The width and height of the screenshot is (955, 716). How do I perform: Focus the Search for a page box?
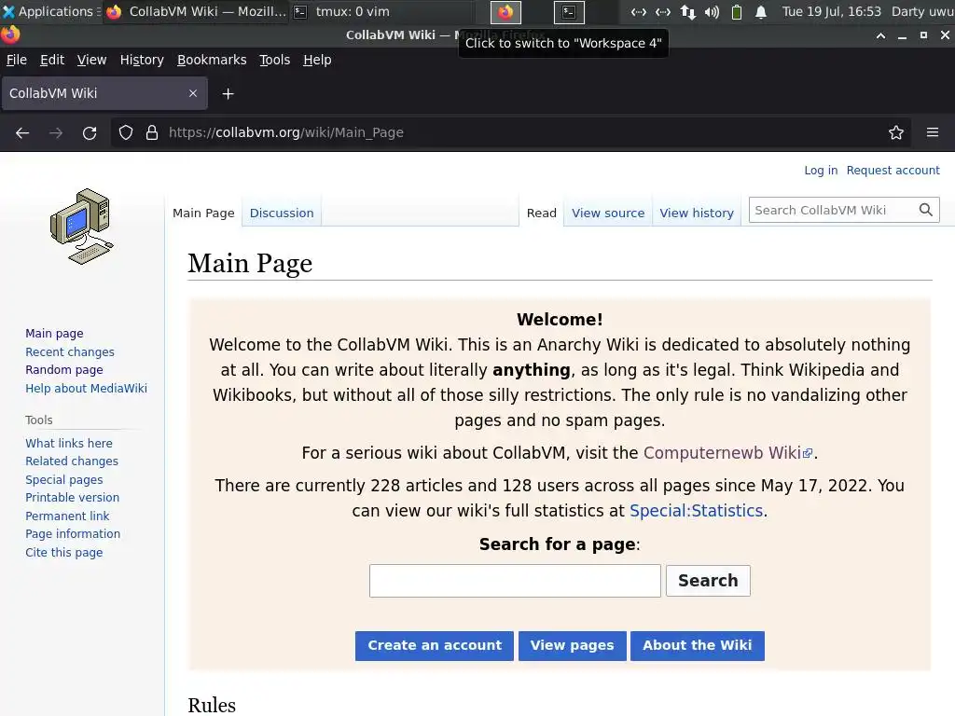point(515,581)
